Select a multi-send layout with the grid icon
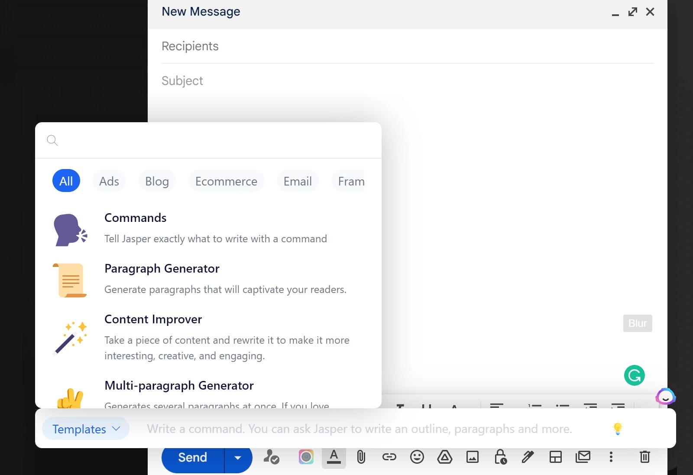Viewport: 693px width, 475px height. point(556,457)
